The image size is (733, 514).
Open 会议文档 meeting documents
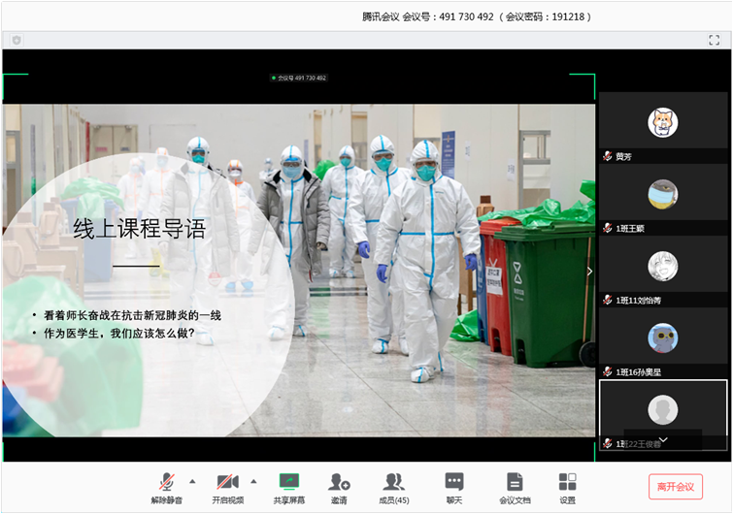515,486
